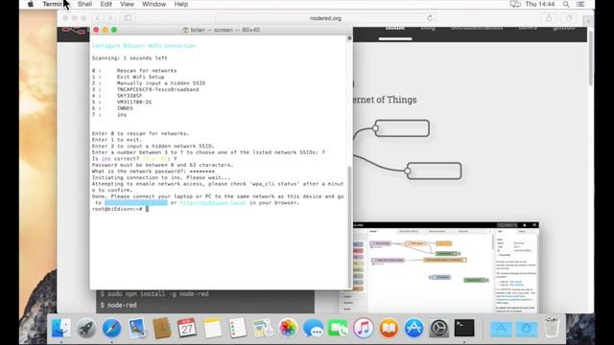
Task: Open the Shell menu
Action: tap(84, 4)
